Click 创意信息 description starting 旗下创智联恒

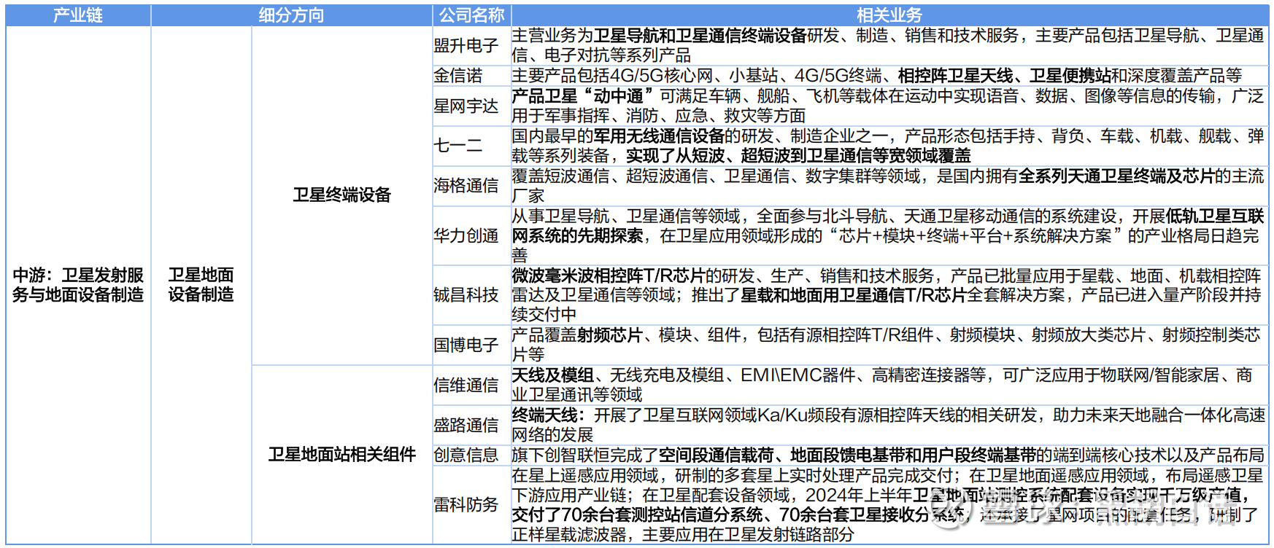889,455
